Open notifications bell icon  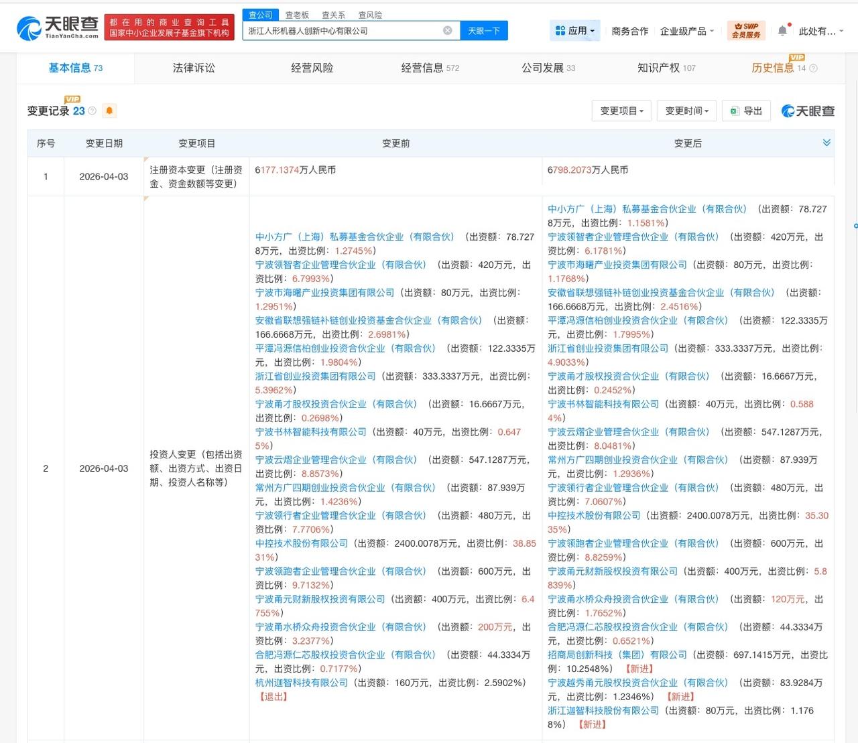tap(782, 31)
